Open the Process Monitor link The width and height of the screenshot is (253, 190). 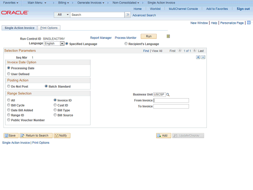click(126, 38)
